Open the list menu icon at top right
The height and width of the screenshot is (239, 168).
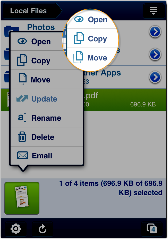[x=154, y=11]
